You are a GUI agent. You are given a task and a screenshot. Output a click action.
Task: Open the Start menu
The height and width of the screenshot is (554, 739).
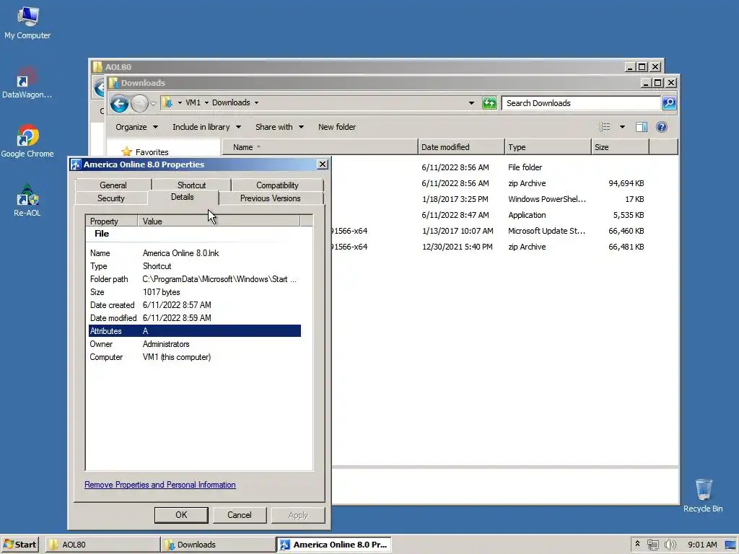pos(19,545)
